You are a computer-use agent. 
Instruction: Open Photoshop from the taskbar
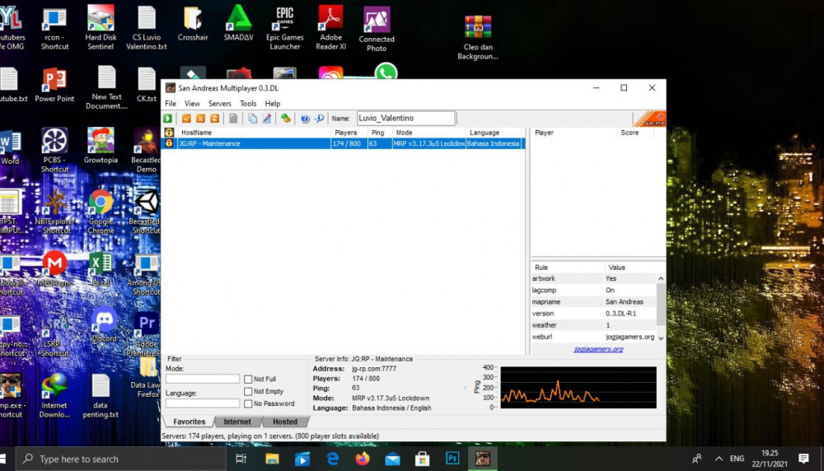[452, 459]
